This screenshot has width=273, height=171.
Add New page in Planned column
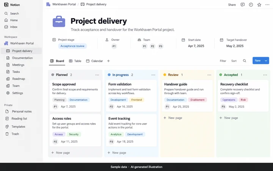61,153
